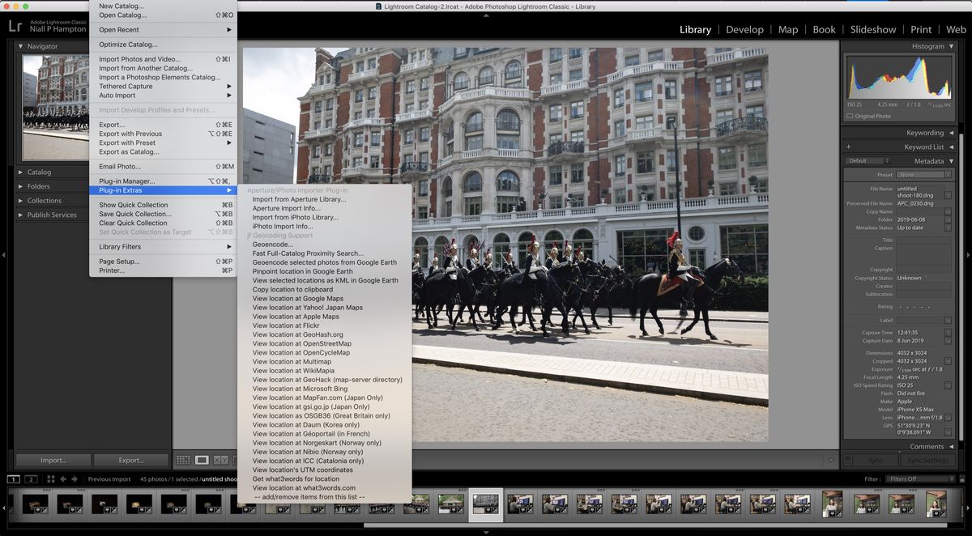Go forward with filmstrip right arrow
The image size is (972, 536).
[x=75, y=479]
